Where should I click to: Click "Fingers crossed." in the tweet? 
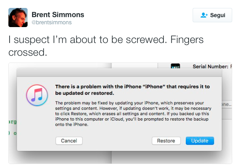coord(106,46)
